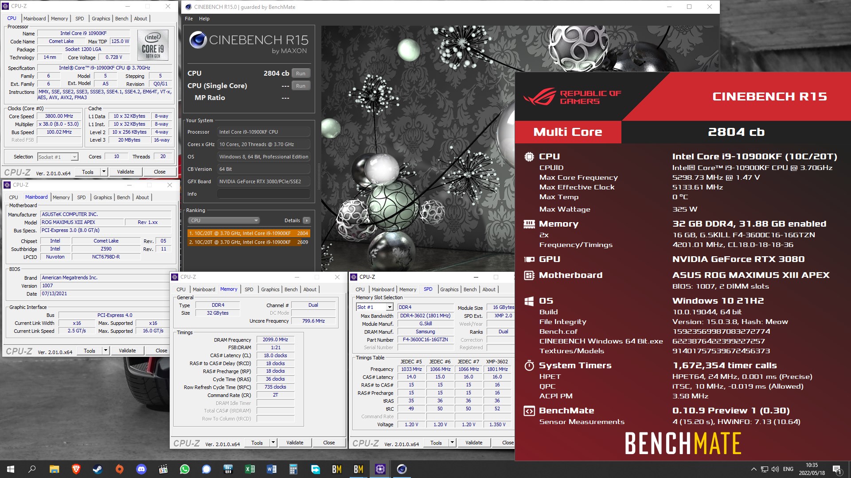Screen dimensions: 851x478
Task: Click Tools button in top CPU-Z window
Action: 88,172
